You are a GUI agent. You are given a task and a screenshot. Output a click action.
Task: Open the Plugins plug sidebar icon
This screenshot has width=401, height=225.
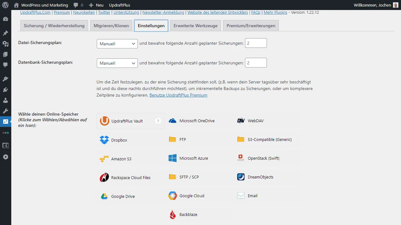[x=5, y=90]
